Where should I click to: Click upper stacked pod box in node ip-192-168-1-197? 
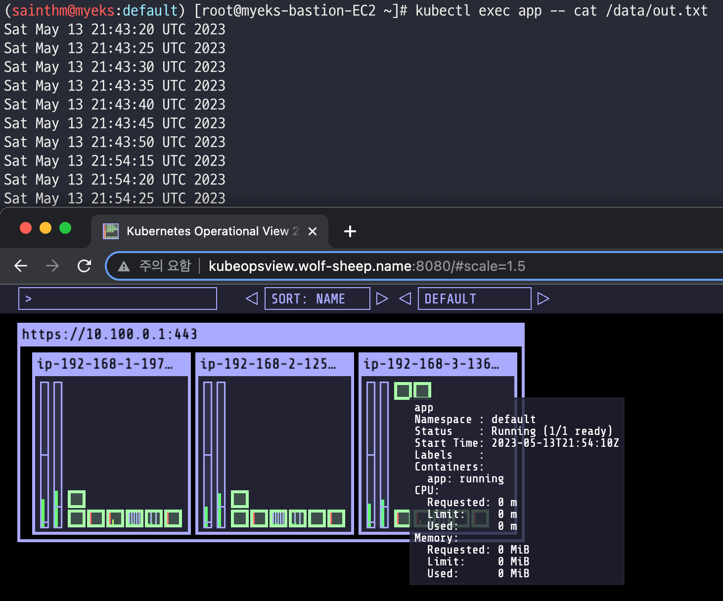(77, 499)
